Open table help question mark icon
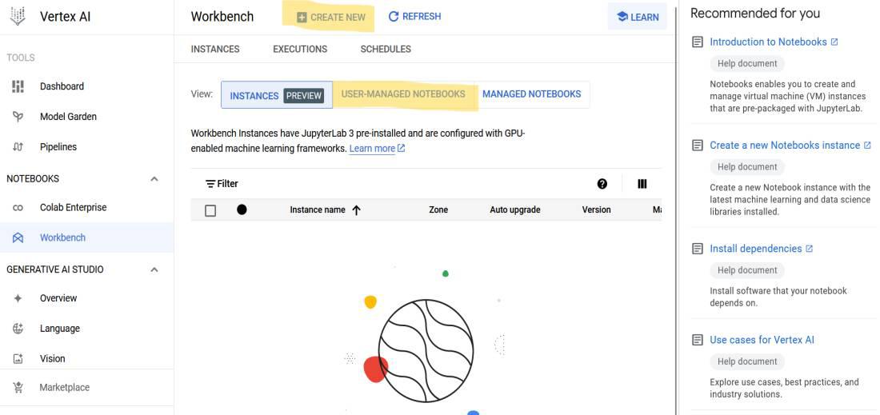Image resolution: width=880 pixels, height=415 pixels. (x=602, y=184)
